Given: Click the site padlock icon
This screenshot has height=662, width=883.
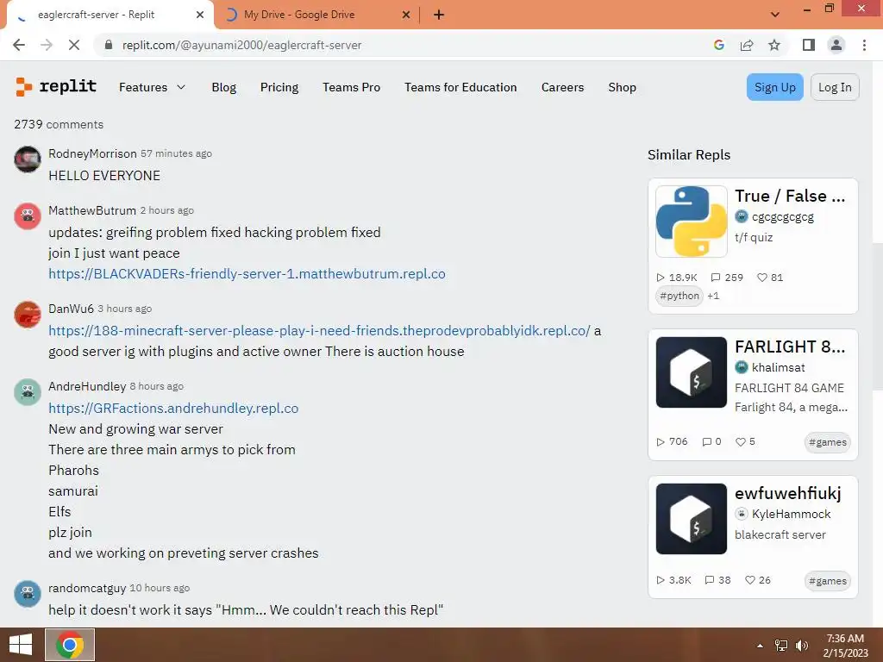Looking at the screenshot, I should pyautogui.click(x=109, y=45).
